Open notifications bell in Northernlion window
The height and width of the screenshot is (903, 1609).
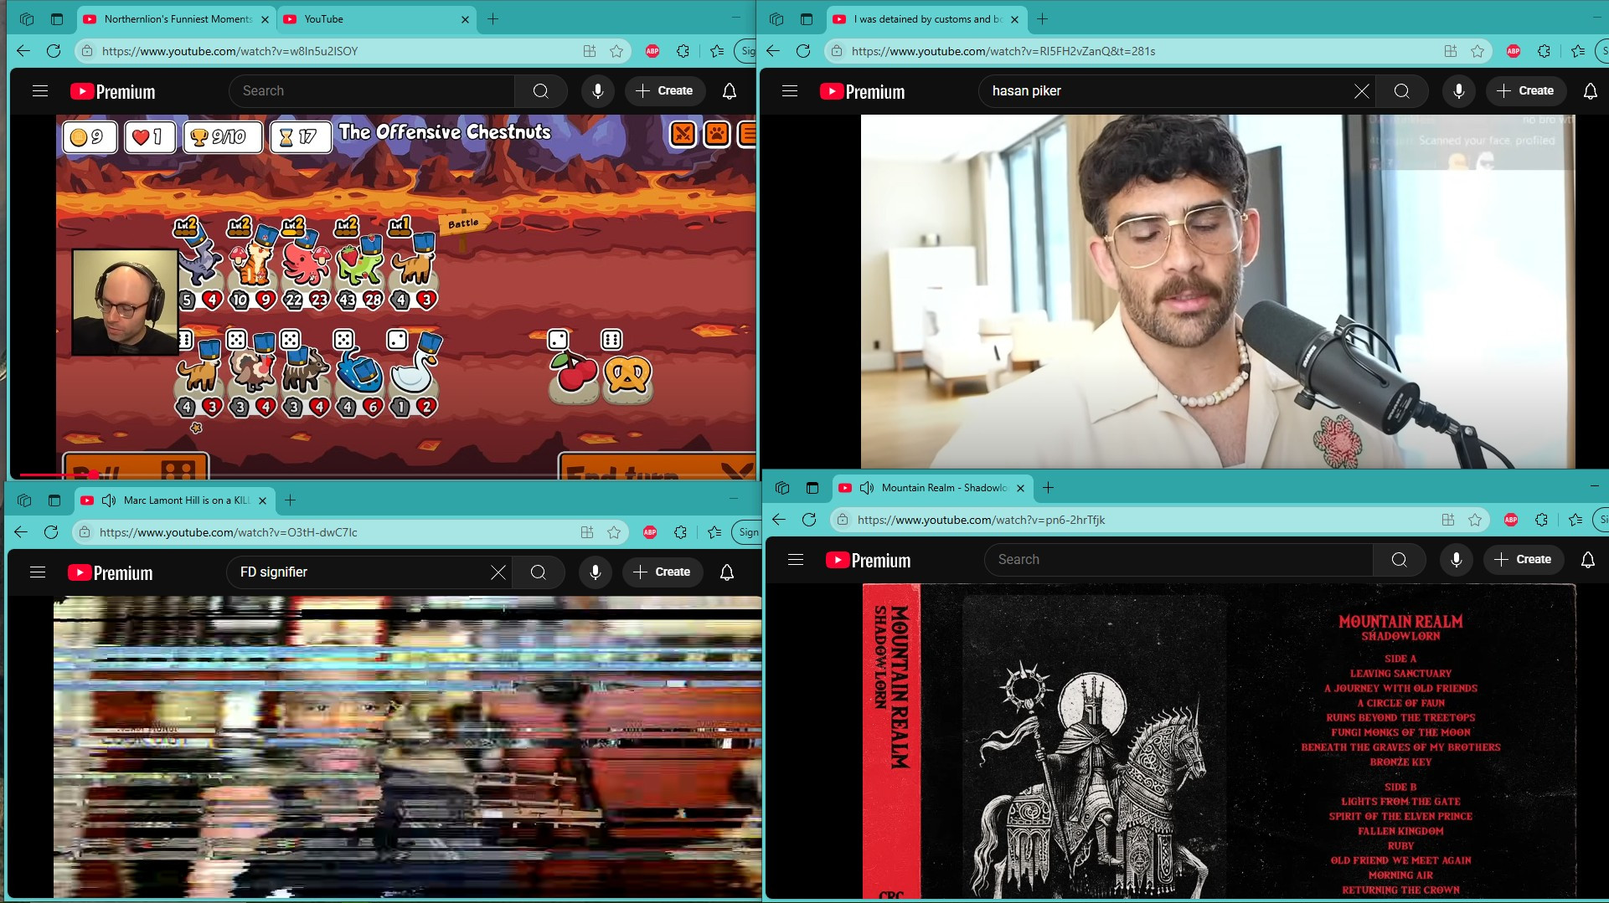click(730, 91)
